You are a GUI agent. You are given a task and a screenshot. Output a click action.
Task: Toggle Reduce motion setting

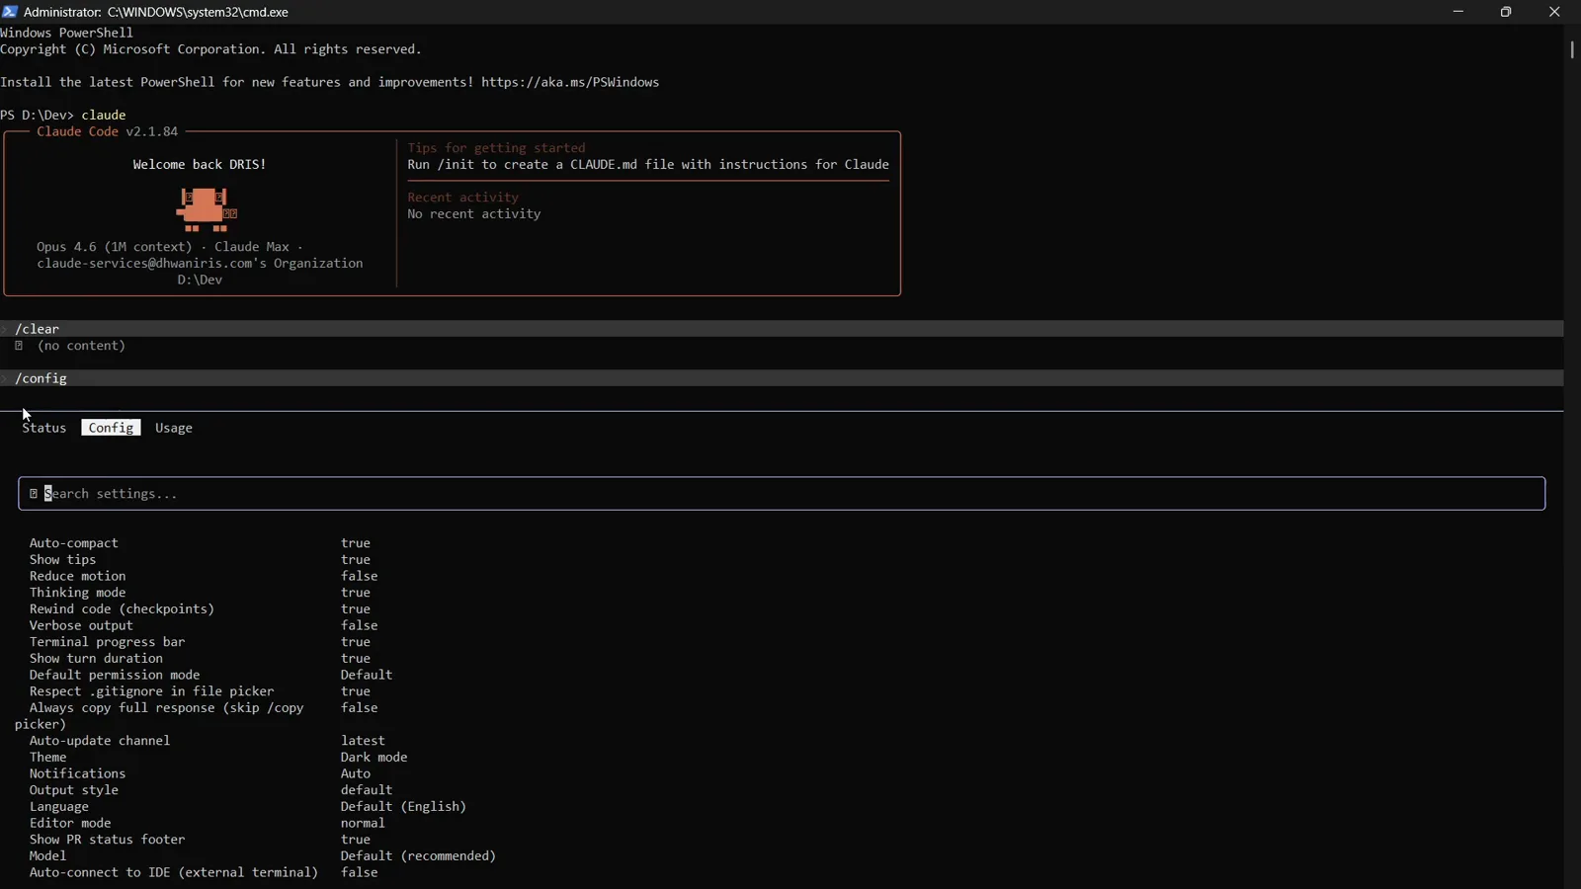[x=204, y=576]
